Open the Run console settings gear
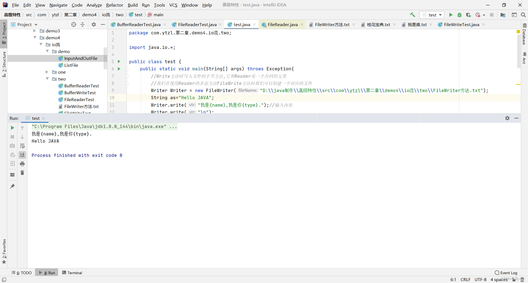The width and height of the screenshot is (528, 283). click(507, 118)
